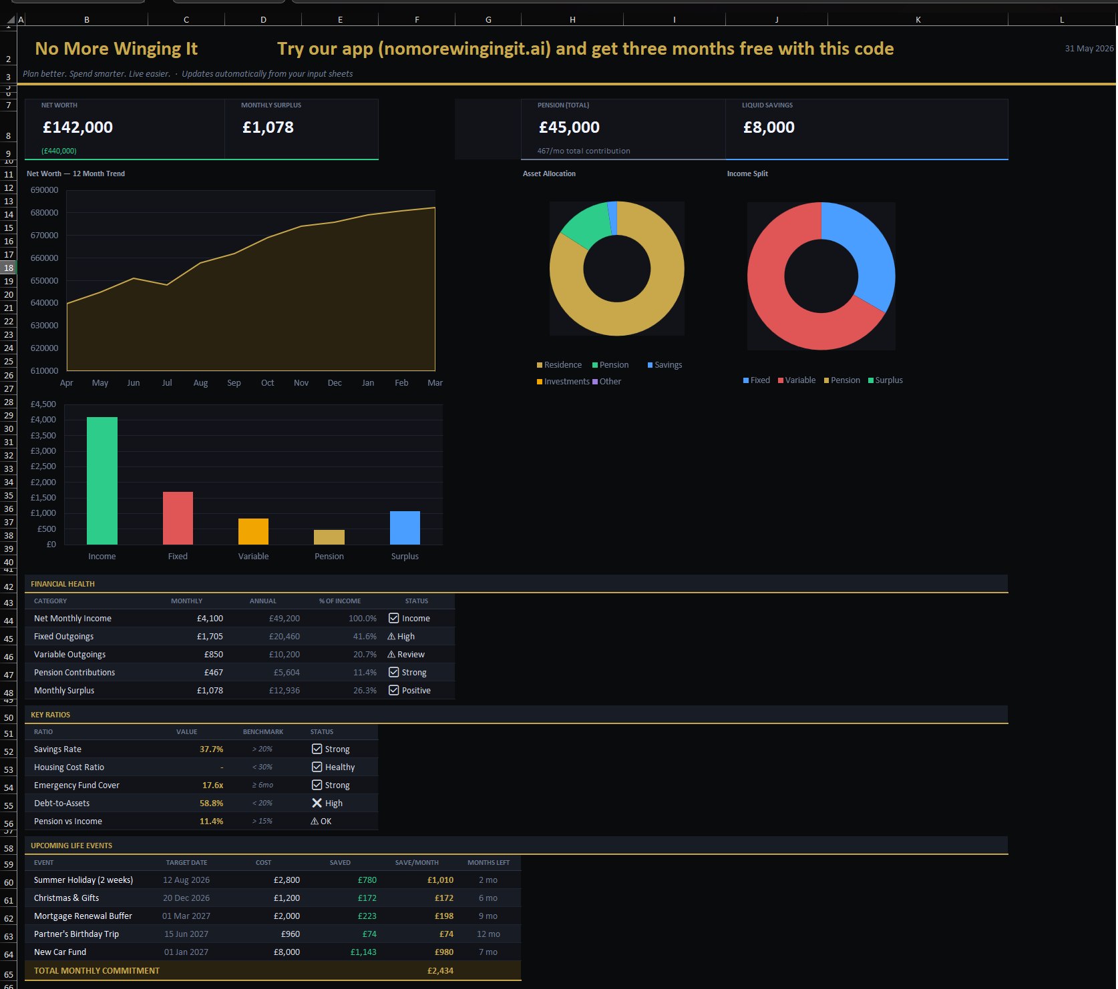Click the X icon in Debt-to-Assets row
This screenshot has width=1118, height=989.
(317, 803)
